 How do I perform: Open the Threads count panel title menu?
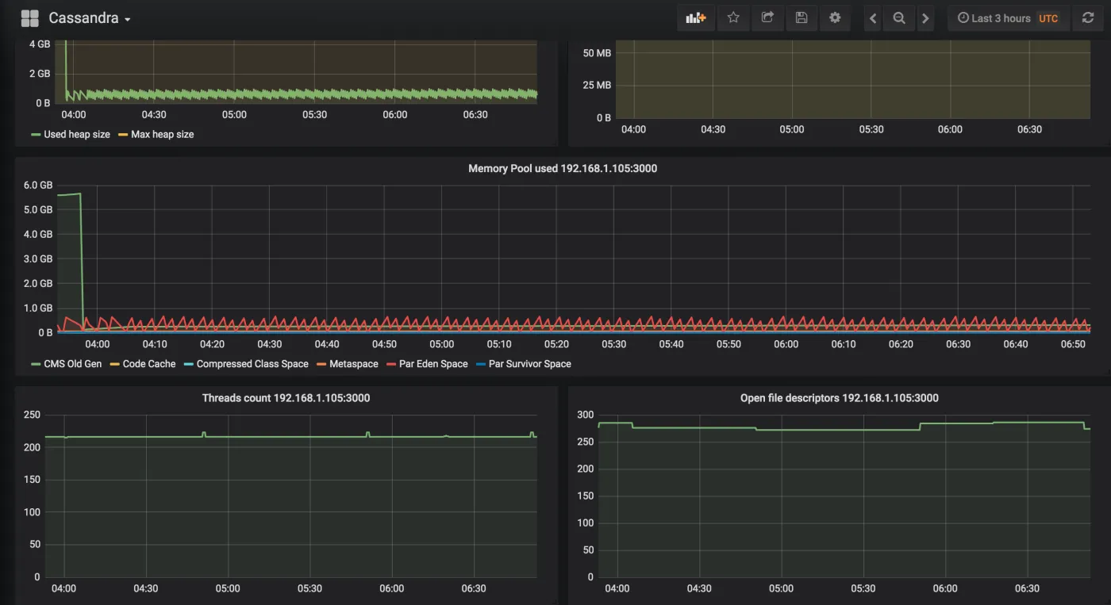[x=286, y=398]
